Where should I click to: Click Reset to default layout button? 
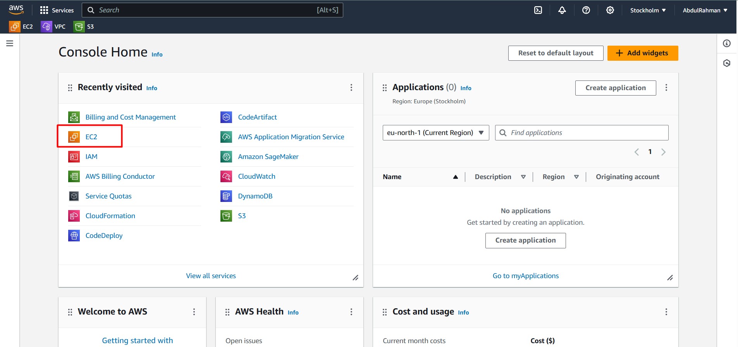click(556, 53)
